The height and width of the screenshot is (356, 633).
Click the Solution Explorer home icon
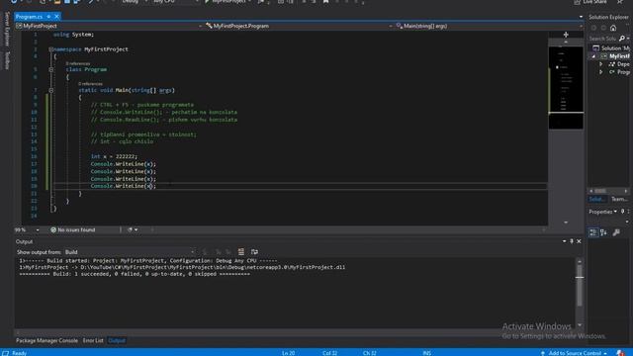[613, 28]
